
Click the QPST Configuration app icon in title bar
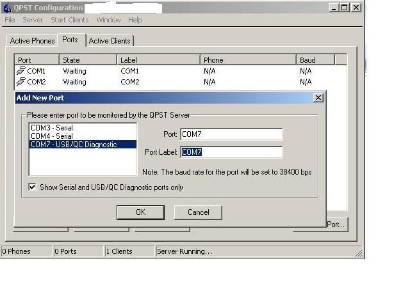pos(7,8)
